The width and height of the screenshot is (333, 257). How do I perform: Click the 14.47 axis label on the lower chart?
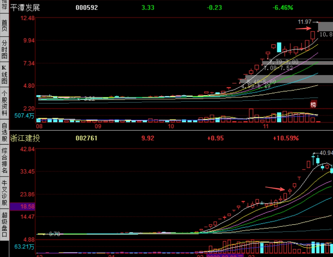click(27, 217)
